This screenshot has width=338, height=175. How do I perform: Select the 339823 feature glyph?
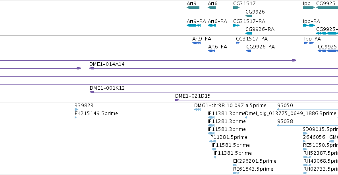(76, 110)
